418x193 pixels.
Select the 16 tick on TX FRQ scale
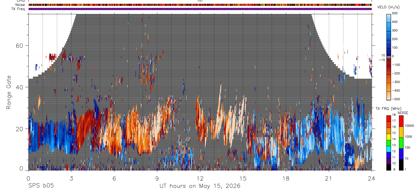394,127
